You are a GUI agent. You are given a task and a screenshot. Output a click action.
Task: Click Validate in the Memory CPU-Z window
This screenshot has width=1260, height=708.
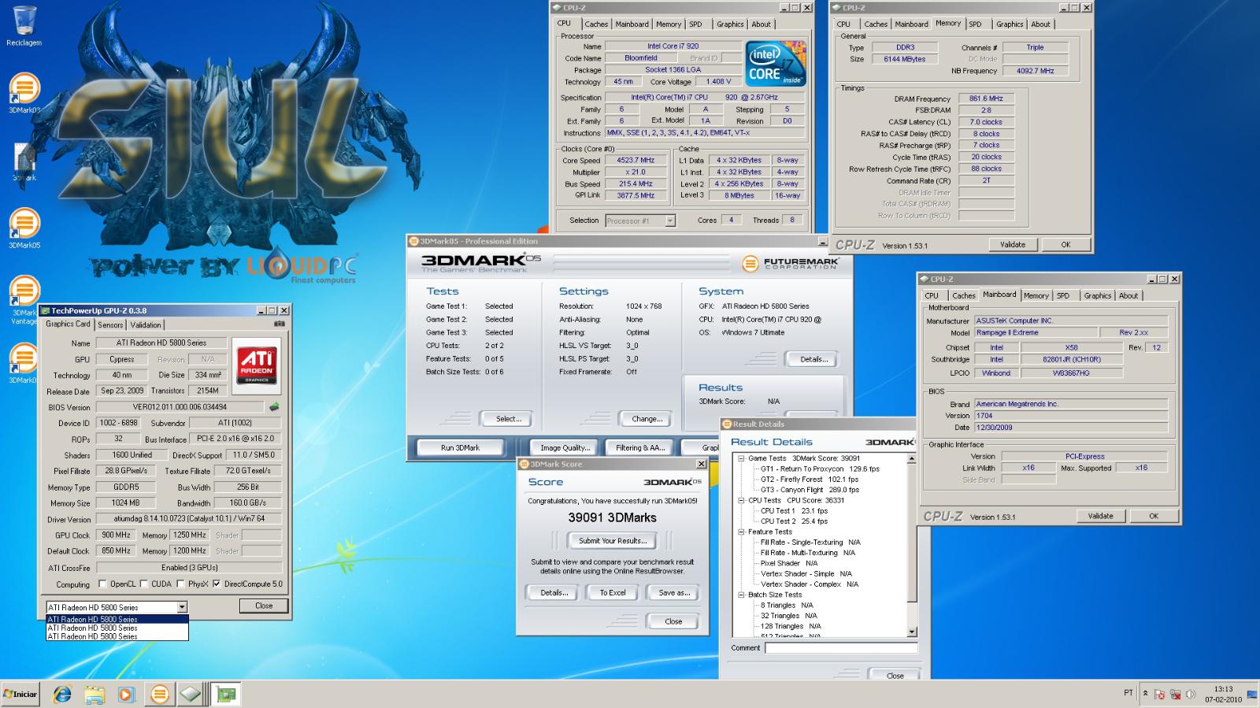pyautogui.click(x=1013, y=245)
